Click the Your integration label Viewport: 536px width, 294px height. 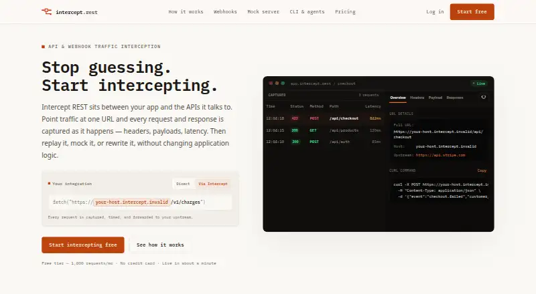click(x=72, y=184)
